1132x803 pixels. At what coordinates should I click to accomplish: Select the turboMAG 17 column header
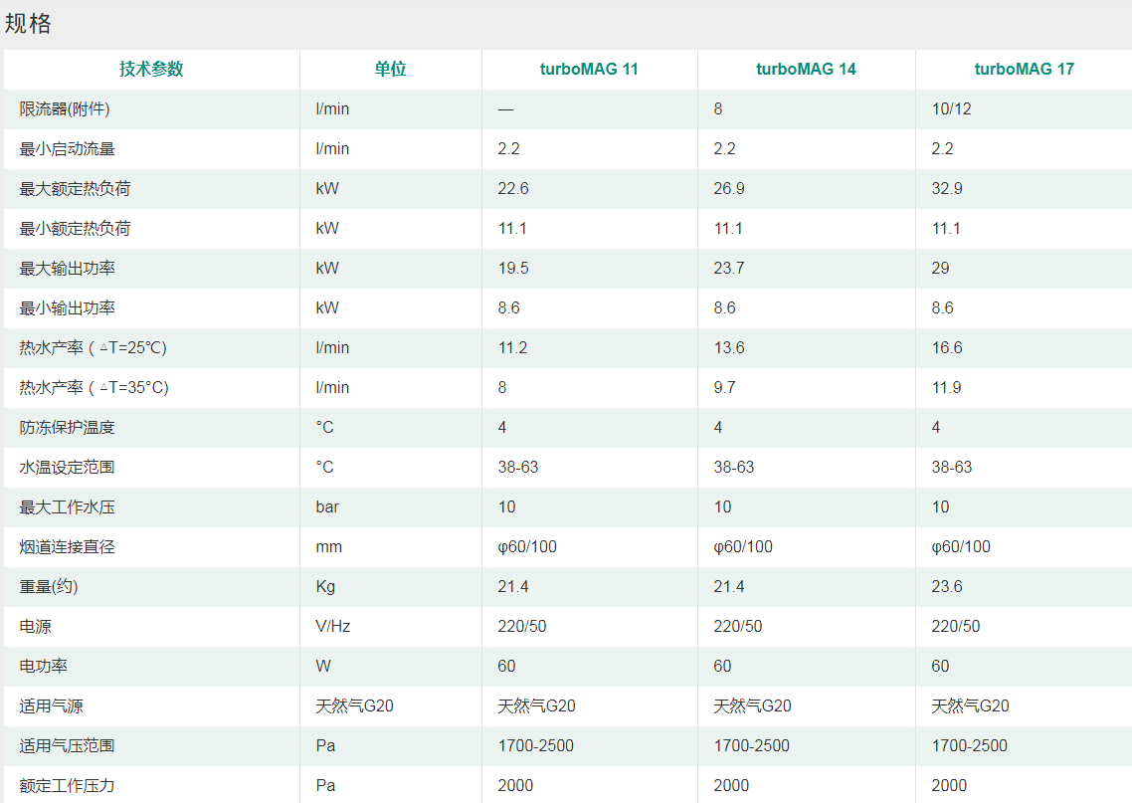tap(1024, 69)
